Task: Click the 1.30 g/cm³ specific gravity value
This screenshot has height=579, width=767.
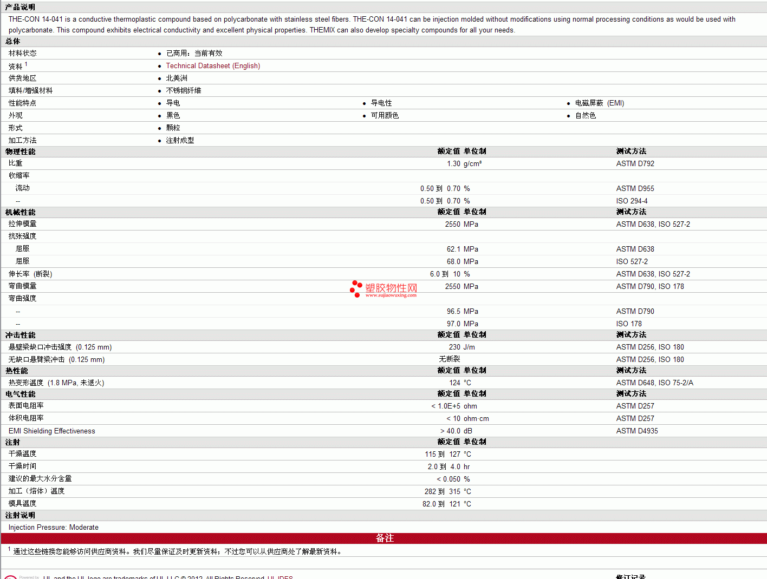Action: [x=464, y=163]
